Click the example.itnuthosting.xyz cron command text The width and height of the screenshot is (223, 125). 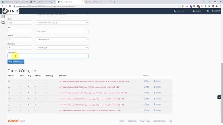[x=94, y=81]
